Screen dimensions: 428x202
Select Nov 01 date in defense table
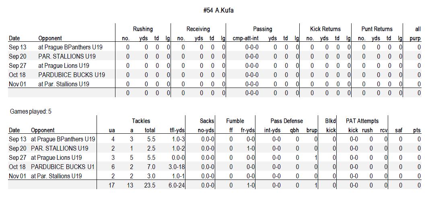click(x=17, y=176)
